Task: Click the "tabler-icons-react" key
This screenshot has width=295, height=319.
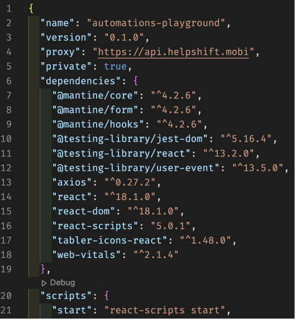Action: tap(110, 240)
